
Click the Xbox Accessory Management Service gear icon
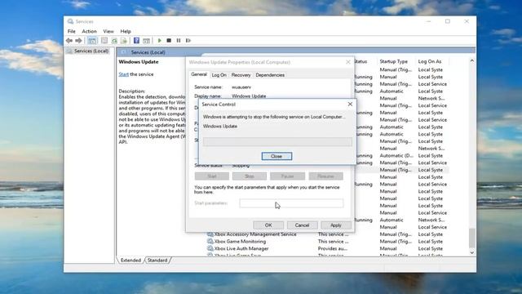(210, 234)
